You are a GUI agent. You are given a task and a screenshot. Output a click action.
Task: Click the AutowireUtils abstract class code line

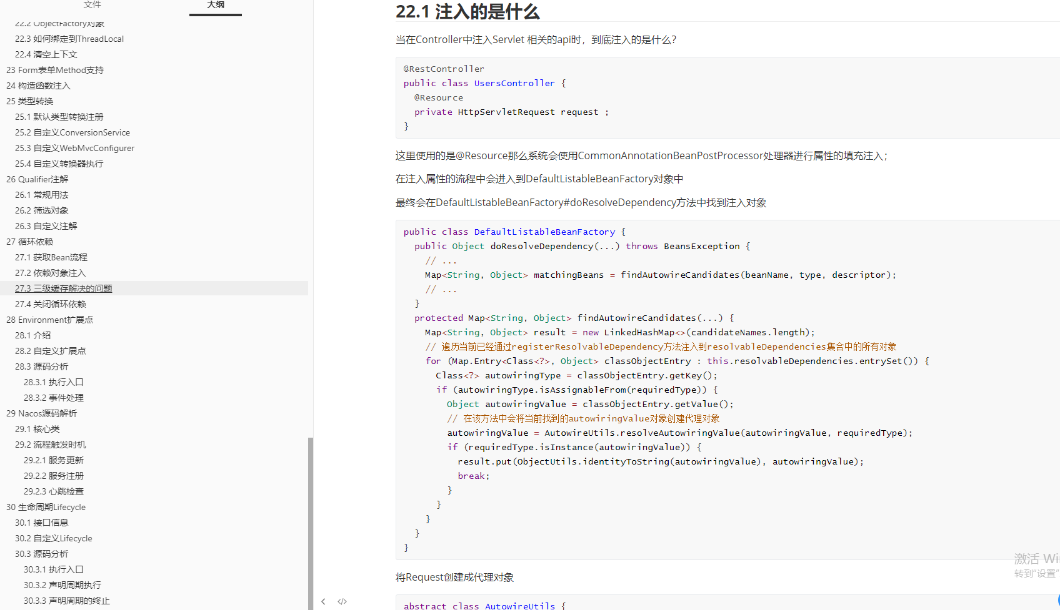tap(484, 605)
